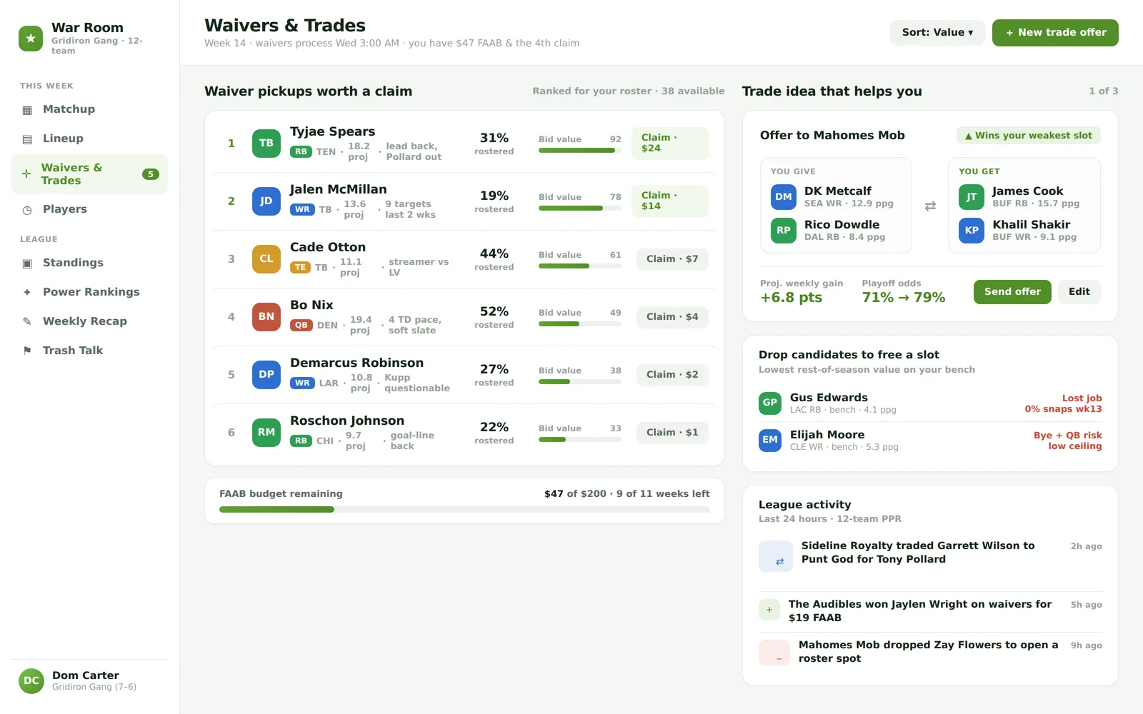This screenshot has width=1143, height=714.
Task: Click Jalen McMillan player name
Action: (x=338, y=189)
